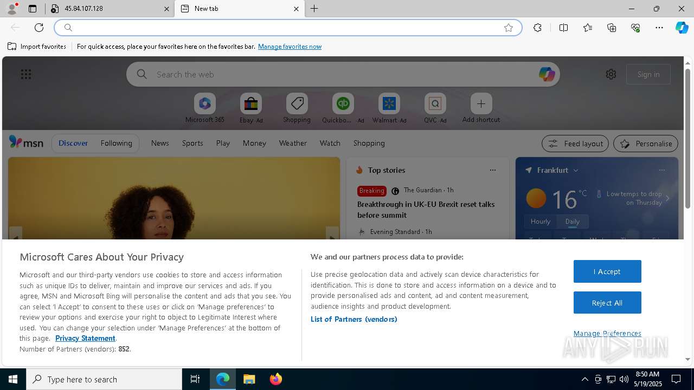Toggle split screen view icon

click(563, 28)
